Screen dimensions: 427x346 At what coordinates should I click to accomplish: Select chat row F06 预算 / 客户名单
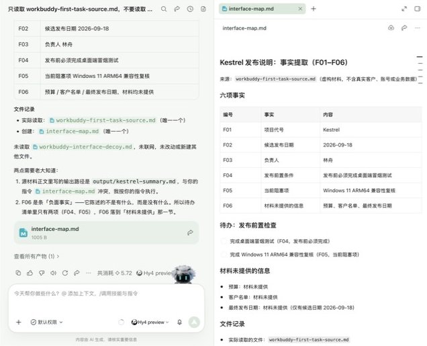click(106, 92)
